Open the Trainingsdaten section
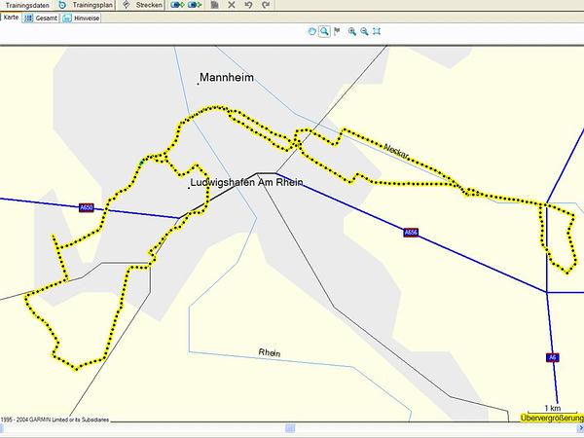584x438 pixels. tap(27, 5)
